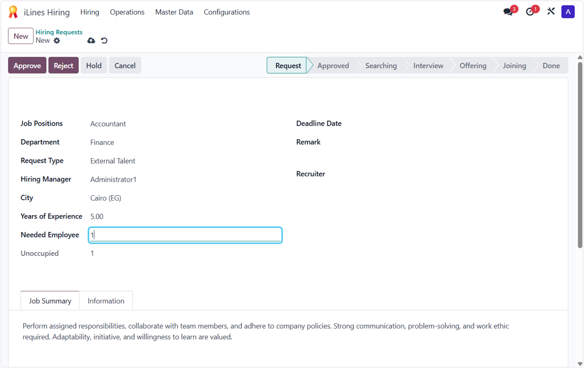Open the Configurations menu
584x368 pixels.
pyautogui.click(x=227, y=12)
